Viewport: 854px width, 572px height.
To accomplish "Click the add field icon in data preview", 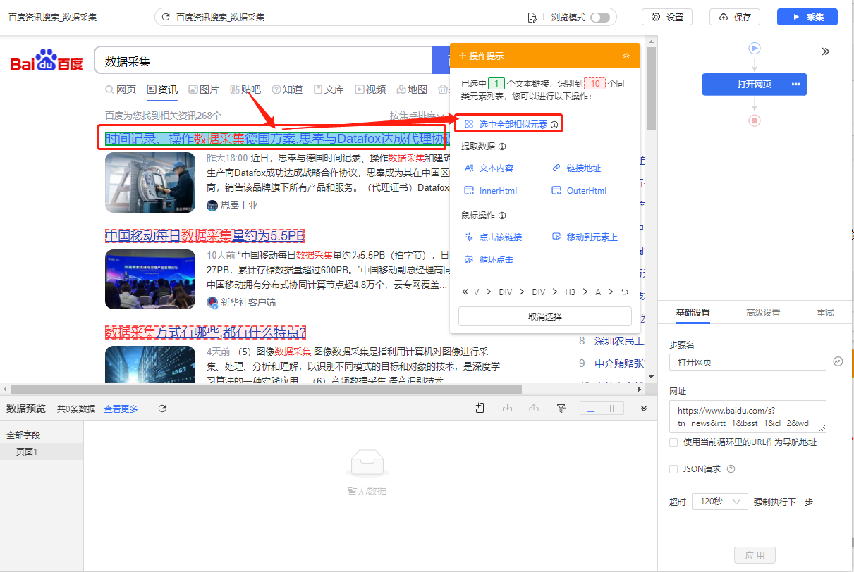I will [480, 409].
